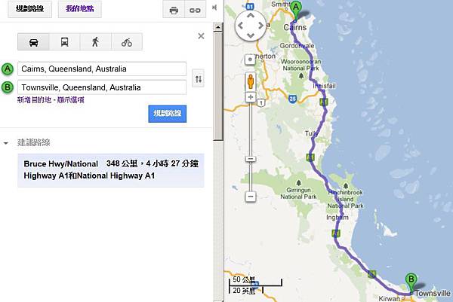This screenshot has height=302, width=453.
Task: Click the route 25 shield on the map
Action: pyautogui.click(x=293, y=99)
